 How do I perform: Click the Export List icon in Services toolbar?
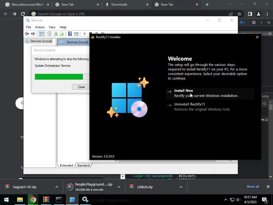coord(62,34)
